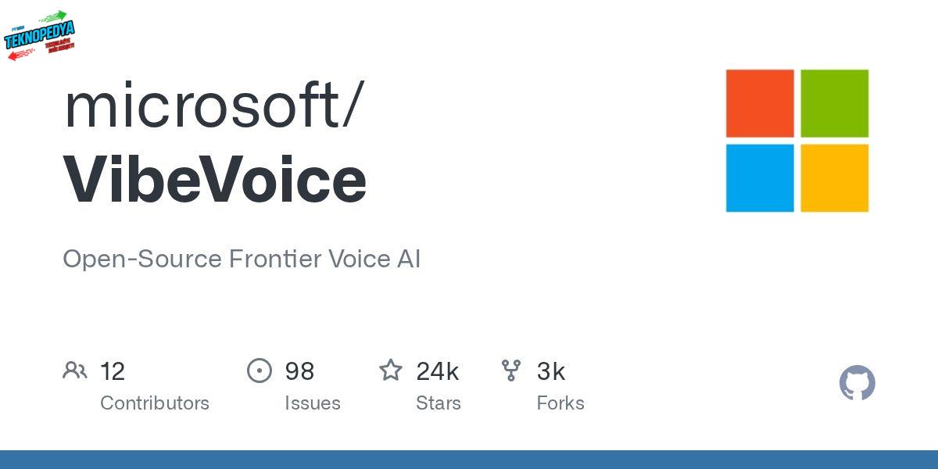Click the Contributors people icon

[x=75, y=371]
